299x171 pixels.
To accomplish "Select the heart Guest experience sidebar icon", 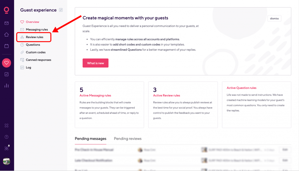I will click(6, 63).
